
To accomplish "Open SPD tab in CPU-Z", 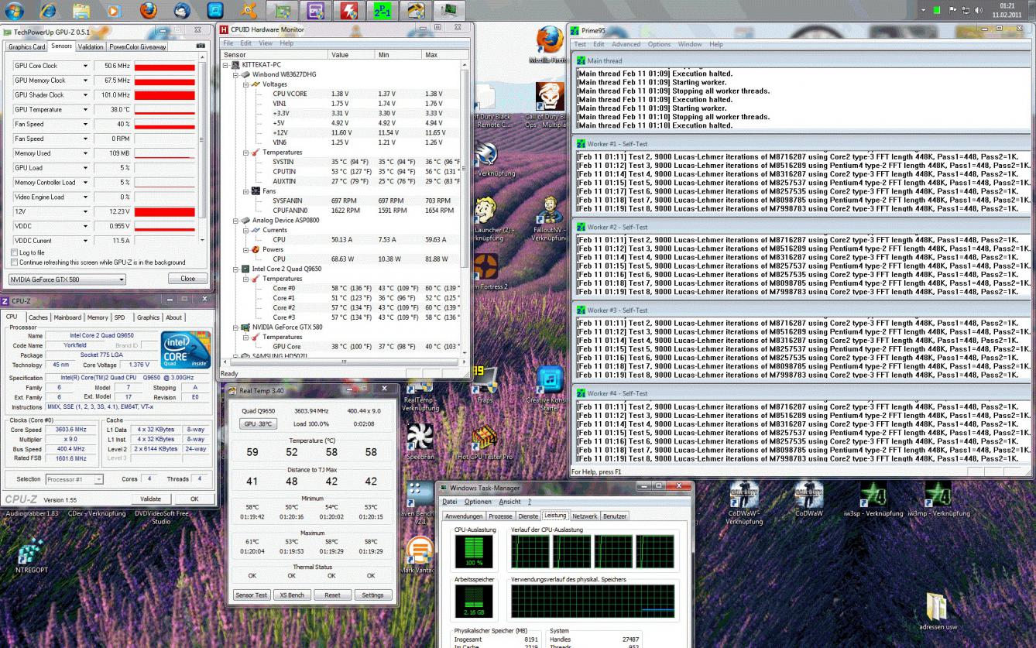I will pyautogui.click(x=119, y=317).
